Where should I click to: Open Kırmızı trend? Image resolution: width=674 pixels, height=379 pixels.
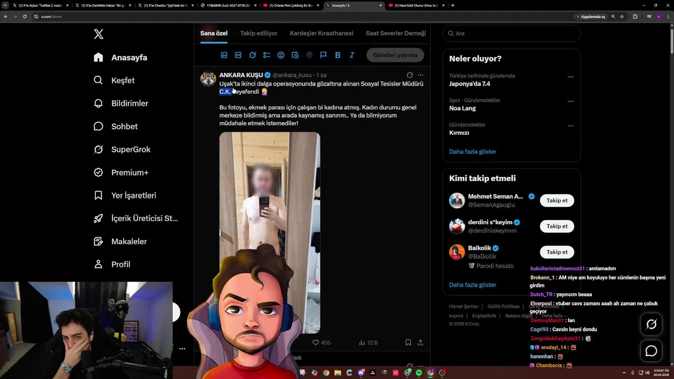(x=459, y=133)
